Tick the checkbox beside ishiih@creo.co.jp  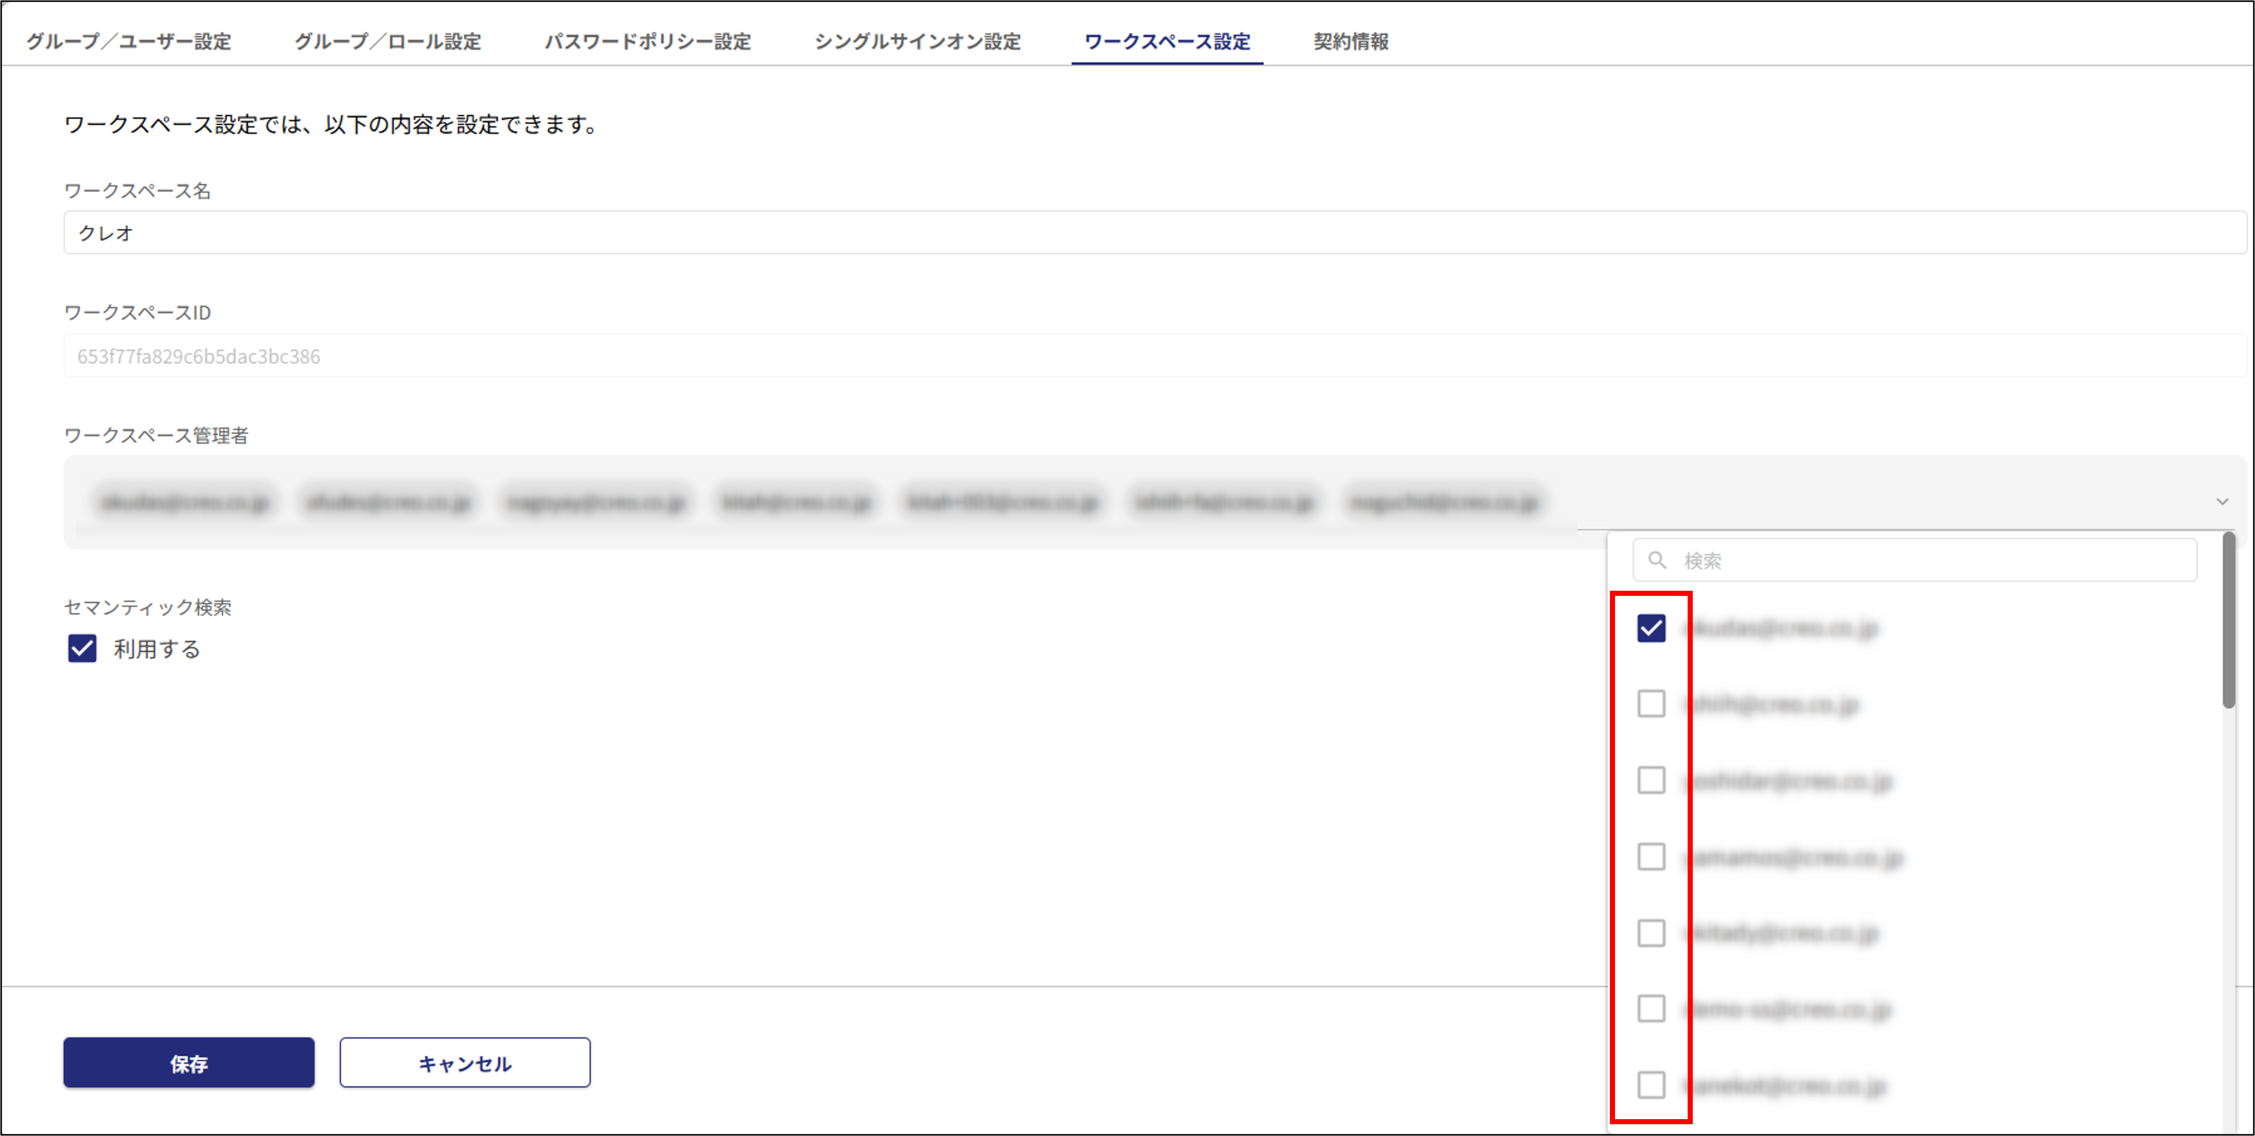pos(1651,704)
